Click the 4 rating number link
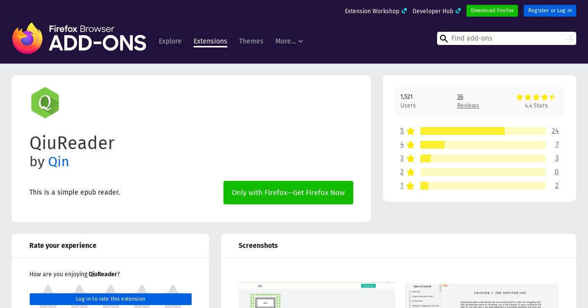The width and height of the screenshot is (588, 308). [x=402, y=145]
